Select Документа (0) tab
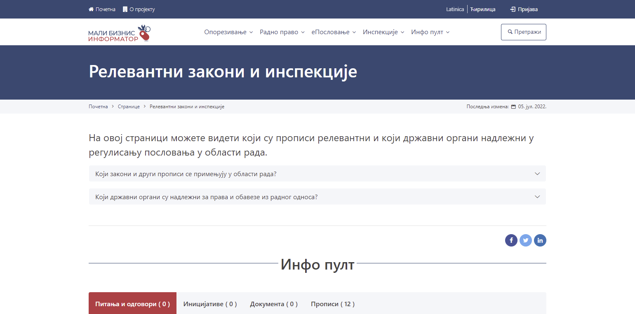This screenshot has width=635, height=314. [274, 304]
